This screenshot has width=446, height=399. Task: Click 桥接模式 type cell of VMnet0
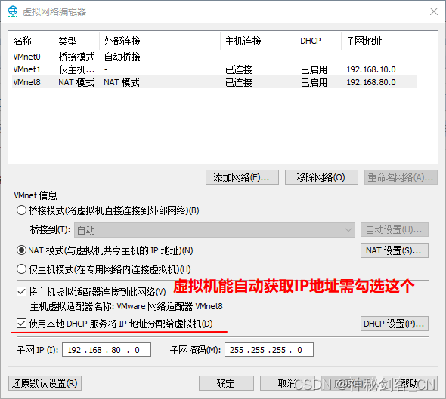pyautogui.click(x=77, y=57)
